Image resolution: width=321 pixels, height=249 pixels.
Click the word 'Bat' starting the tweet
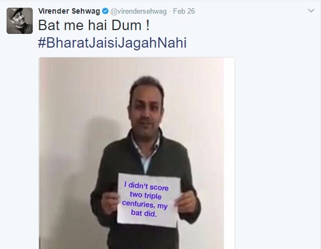49,26
